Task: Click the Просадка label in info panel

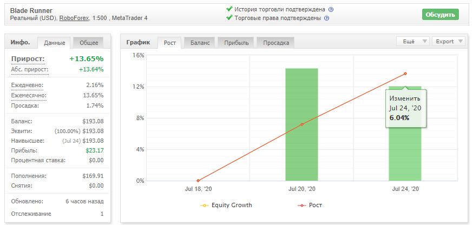Action: 25,106
